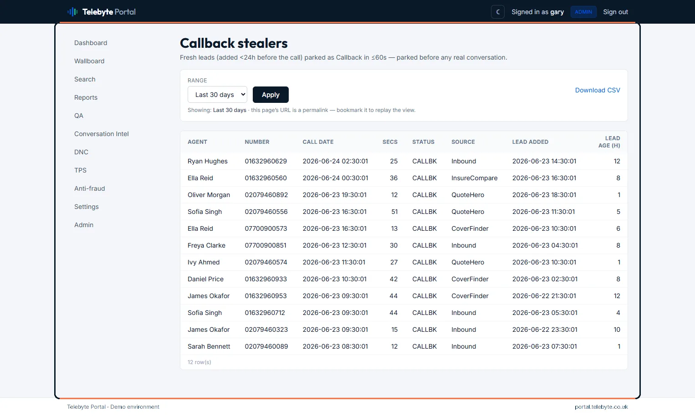695x416 pixels.
Task: Click number 01632960629
Action: click(x=266, y=161)
